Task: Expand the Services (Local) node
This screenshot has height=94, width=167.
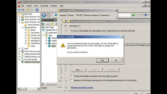Action: pos(19,59)
